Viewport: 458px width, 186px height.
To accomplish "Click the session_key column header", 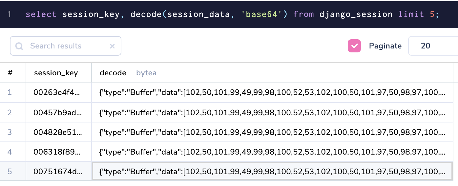I will 56,73.
